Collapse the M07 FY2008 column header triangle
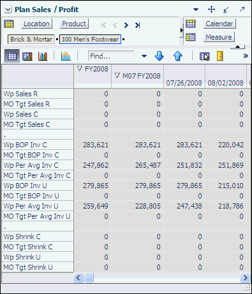This screenshot has width=252, height=294. [x=117, y=75]
